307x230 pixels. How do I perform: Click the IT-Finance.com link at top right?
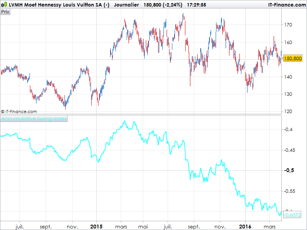pyautogui.click(x=287, y=5)
